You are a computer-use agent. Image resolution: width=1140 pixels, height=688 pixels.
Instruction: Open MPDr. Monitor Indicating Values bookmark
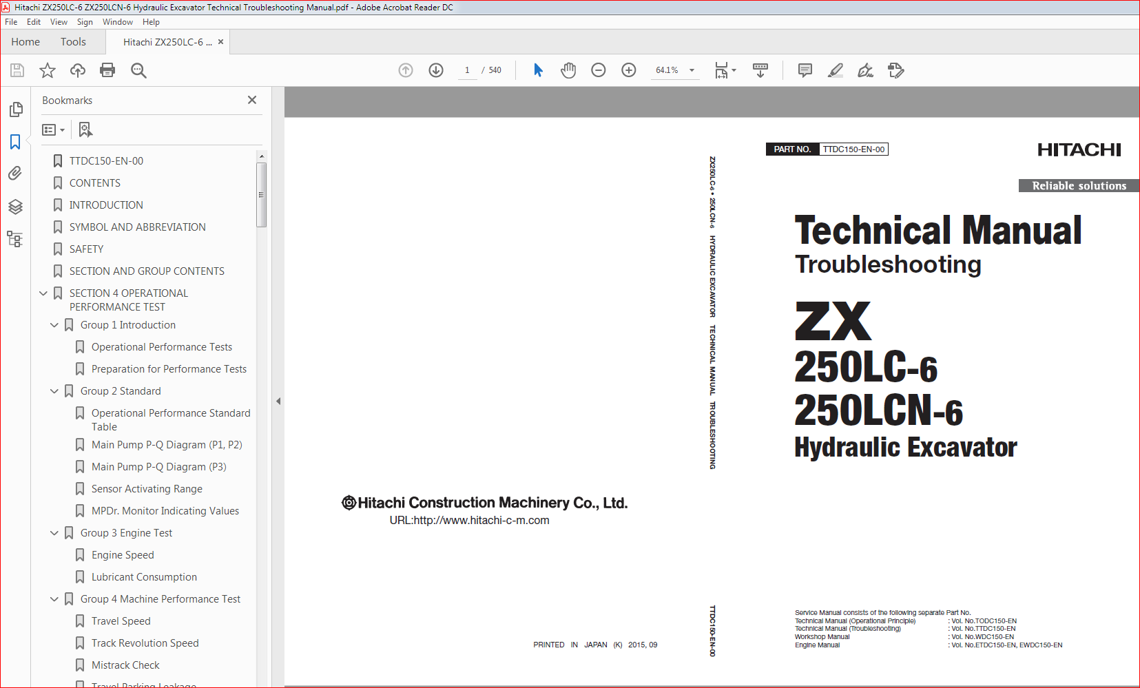coord(165,511)
